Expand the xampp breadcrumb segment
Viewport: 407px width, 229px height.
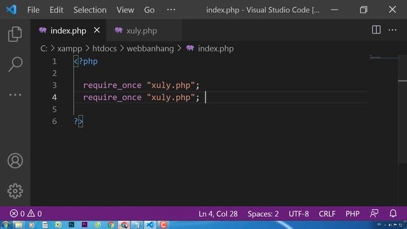click(69, 49)
